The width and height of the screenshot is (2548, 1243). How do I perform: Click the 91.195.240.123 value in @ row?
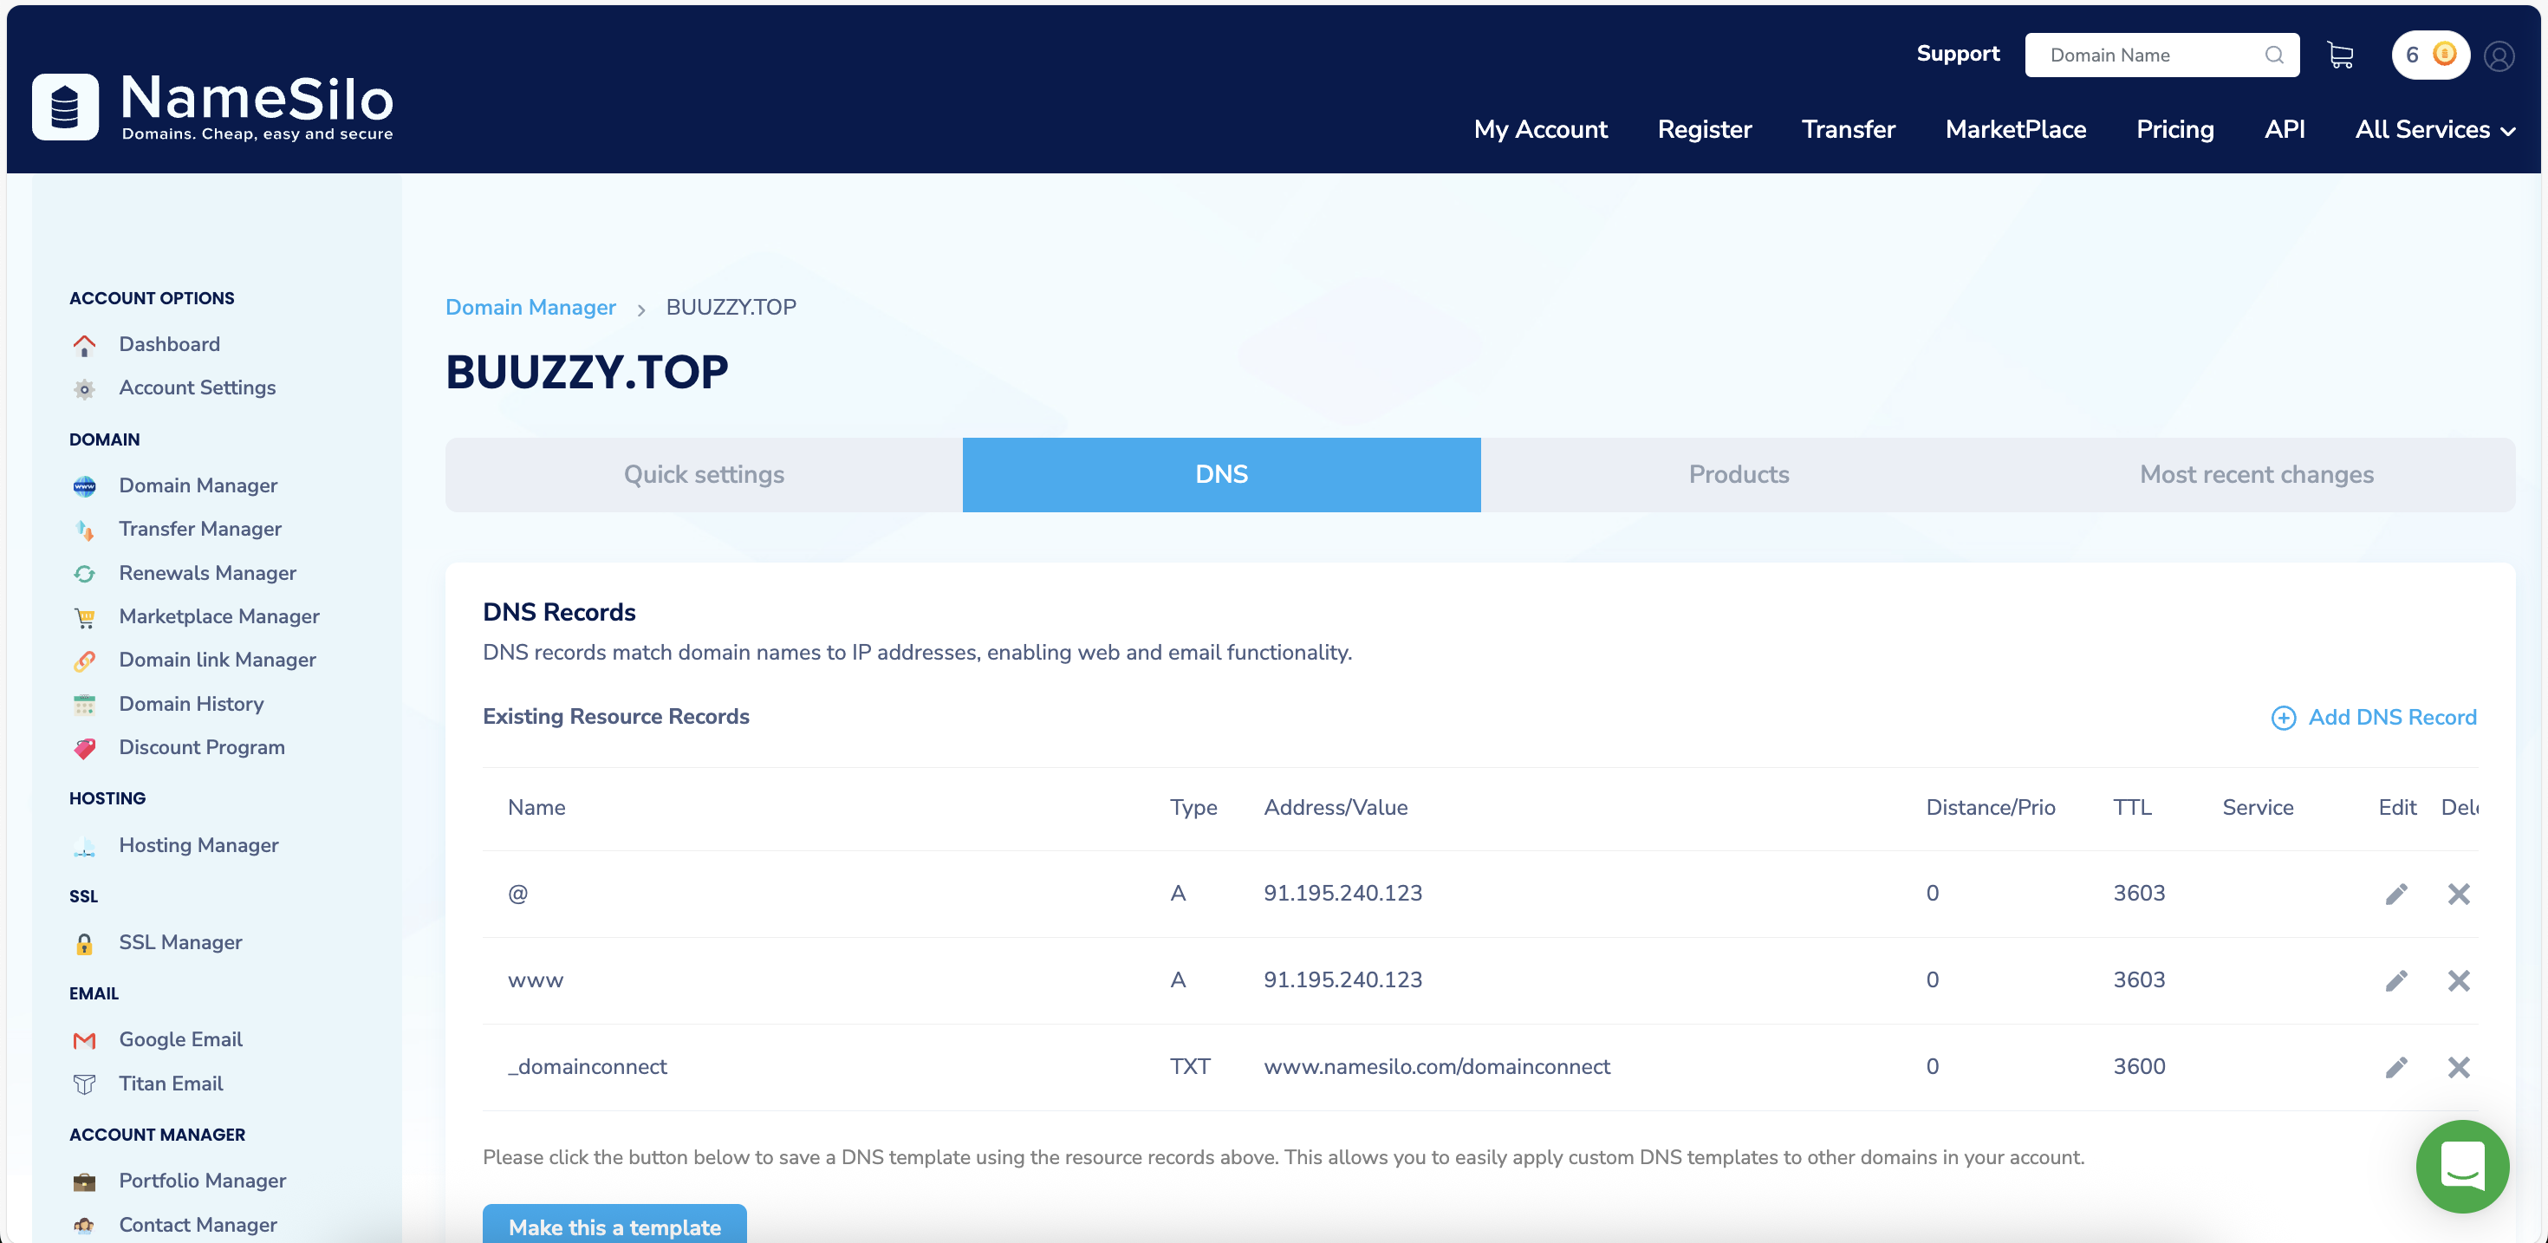click(x=1342, y=894)
